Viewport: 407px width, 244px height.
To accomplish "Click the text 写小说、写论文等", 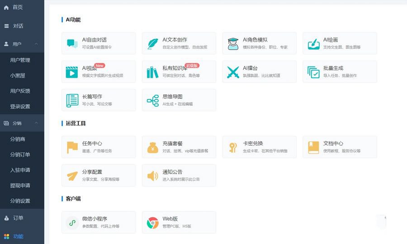I will point(97,104).
